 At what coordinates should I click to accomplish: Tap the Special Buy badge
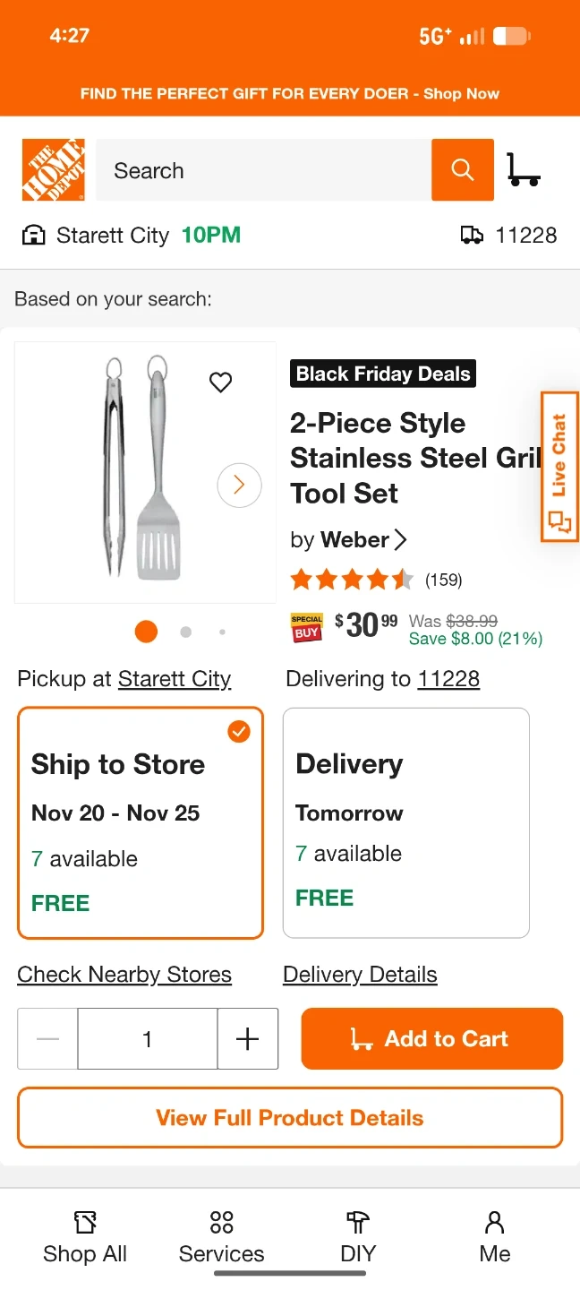(x=307, y=627)
